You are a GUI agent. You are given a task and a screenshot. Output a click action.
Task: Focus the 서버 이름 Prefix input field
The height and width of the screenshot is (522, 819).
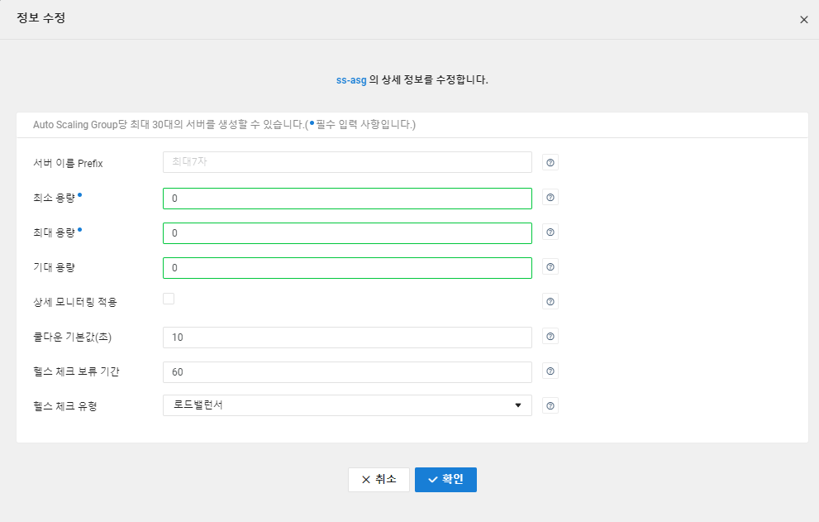point(347,162)
